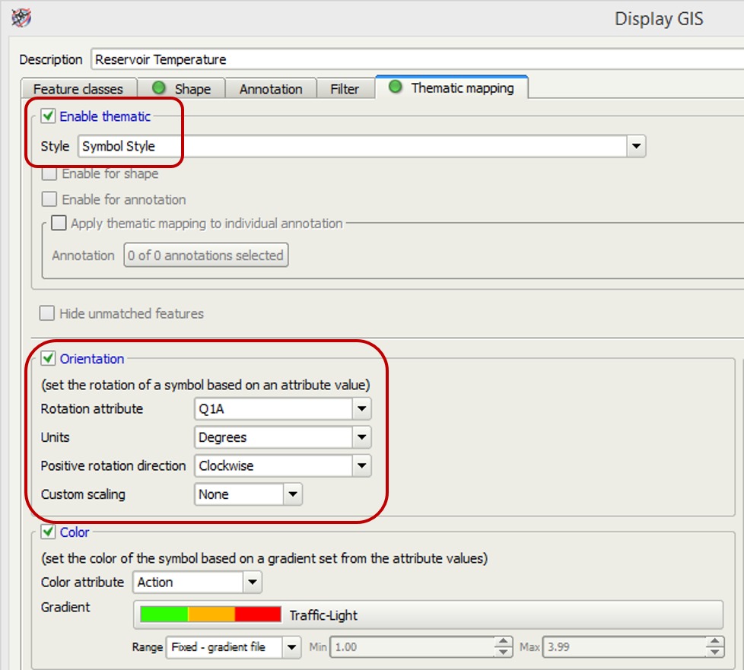
Task: Switch to the Feature classes tab
Action: 78,89
